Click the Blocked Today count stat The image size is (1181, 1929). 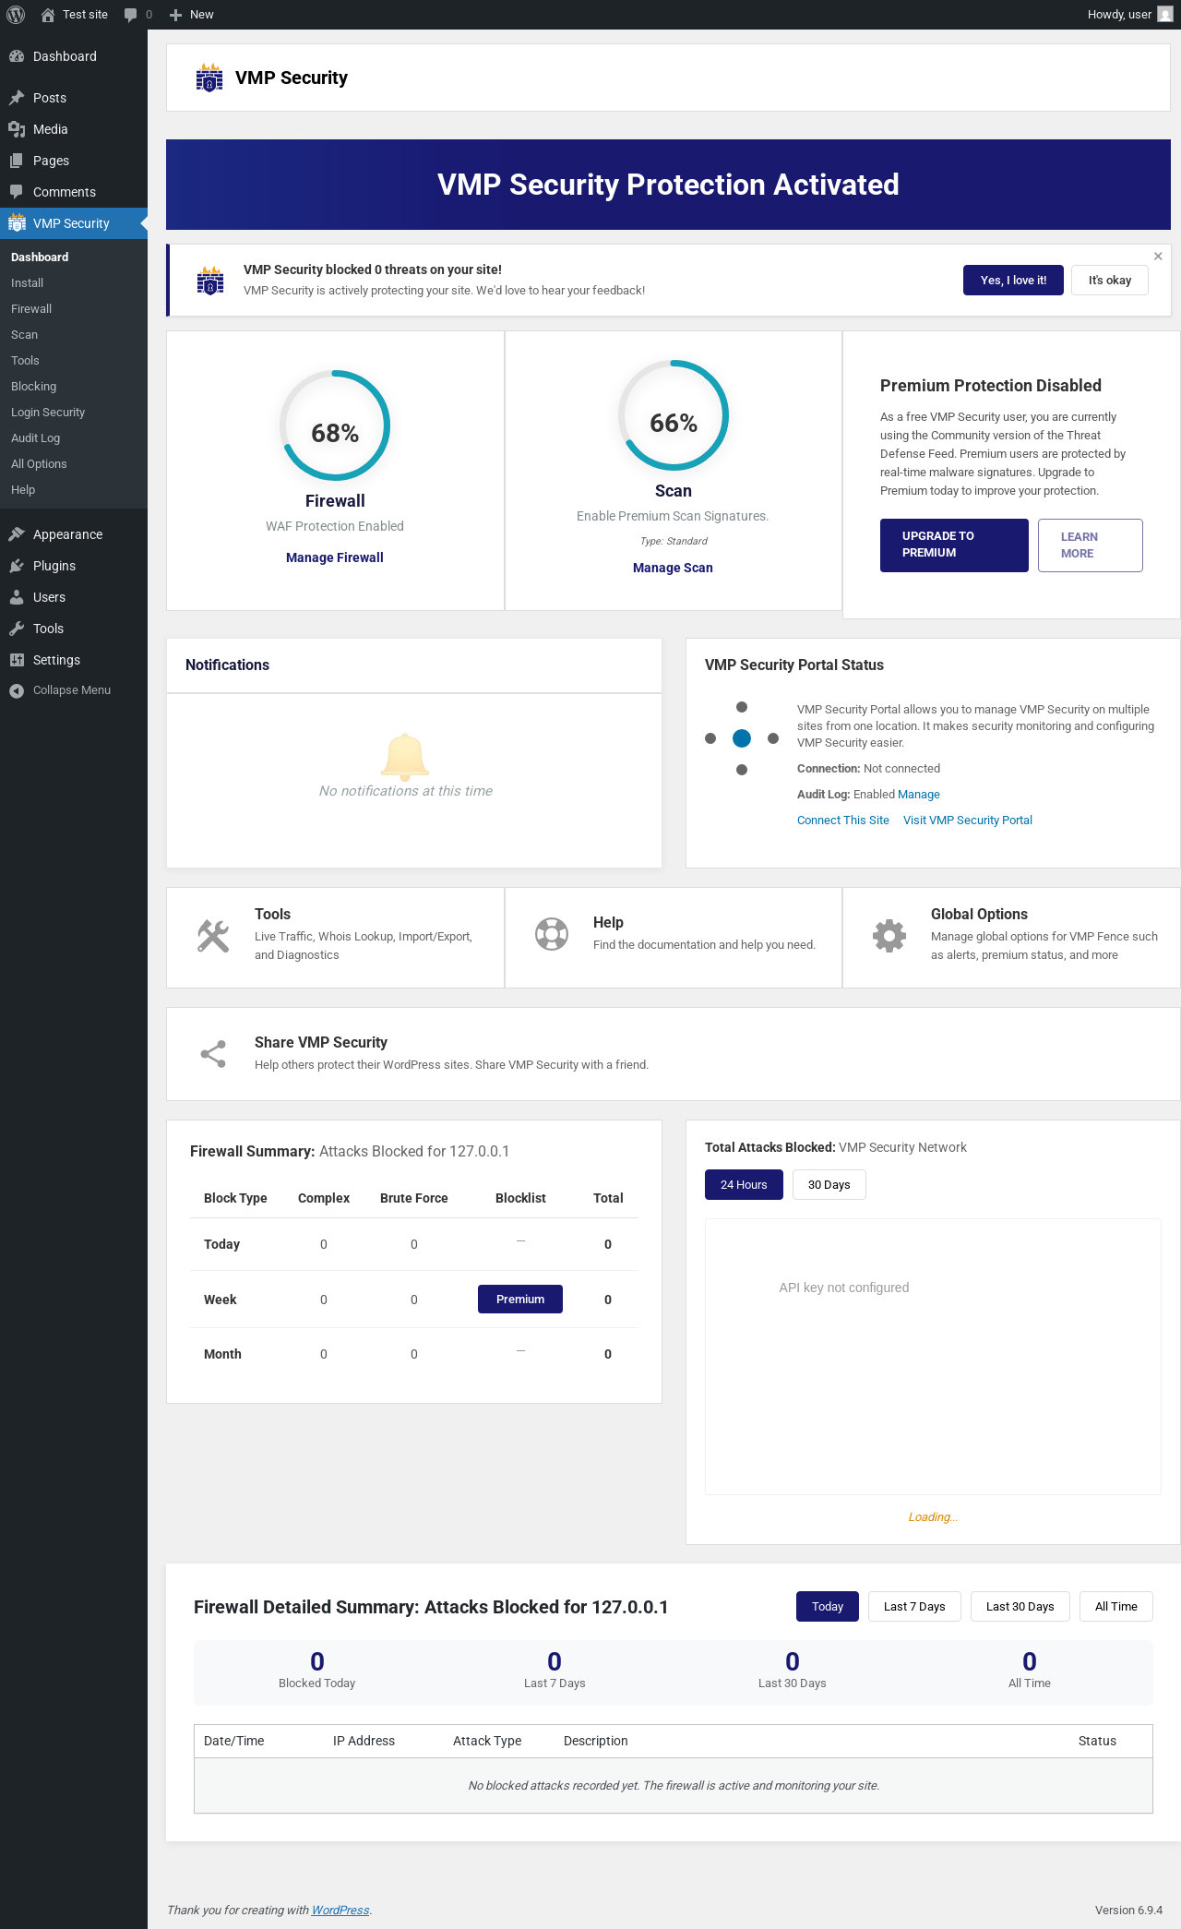point(317,1669)
